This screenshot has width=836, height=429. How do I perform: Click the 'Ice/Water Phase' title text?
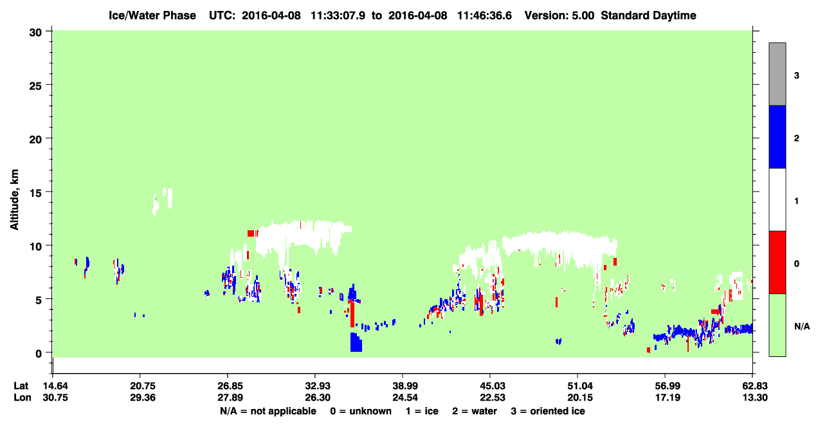(152, 15)
